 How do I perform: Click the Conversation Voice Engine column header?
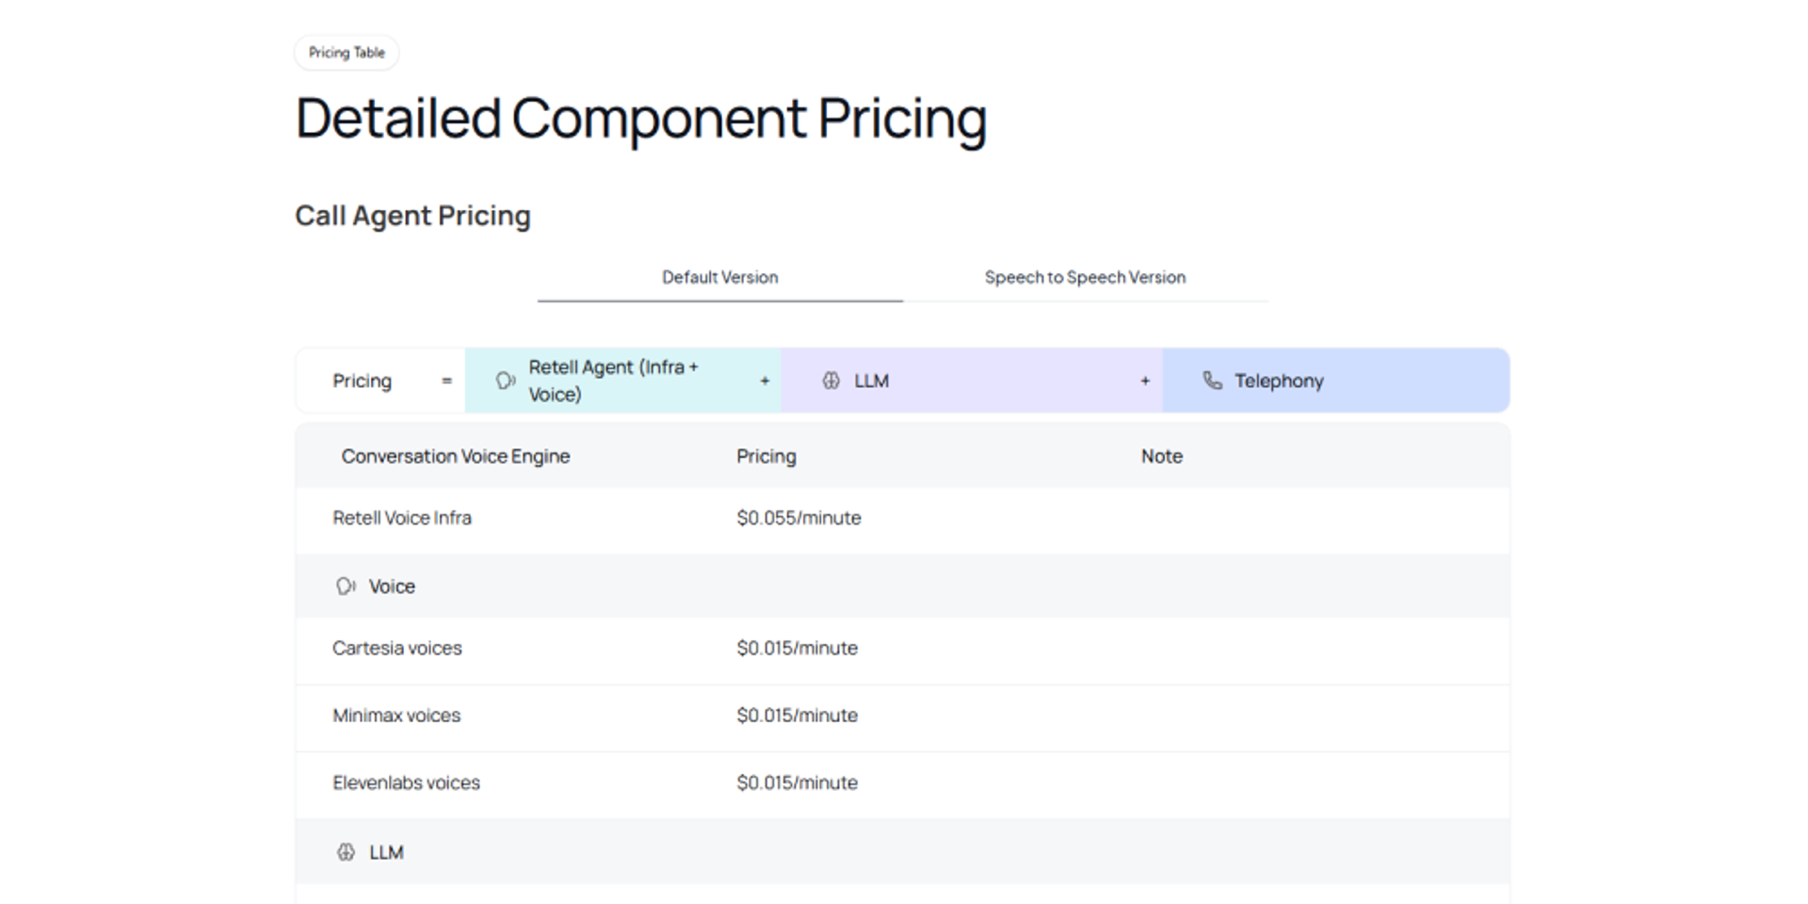(x=455, y=457)
